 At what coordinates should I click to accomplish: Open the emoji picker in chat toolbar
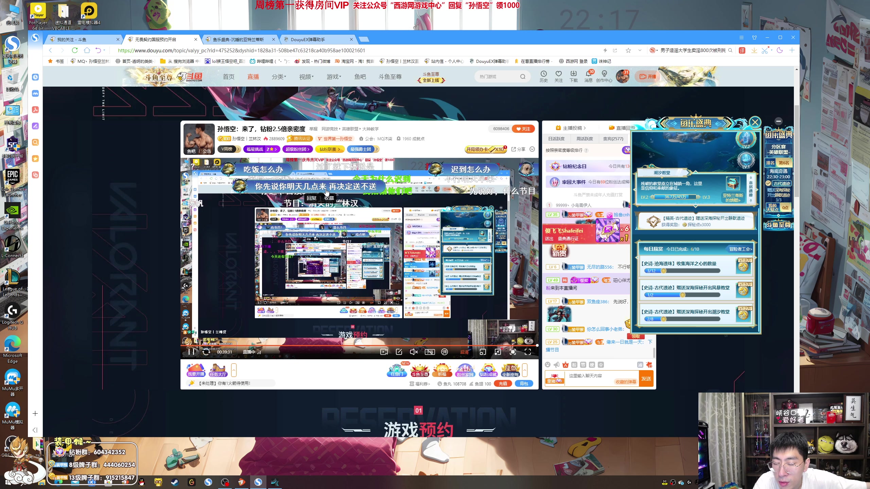tap(547, 365)
